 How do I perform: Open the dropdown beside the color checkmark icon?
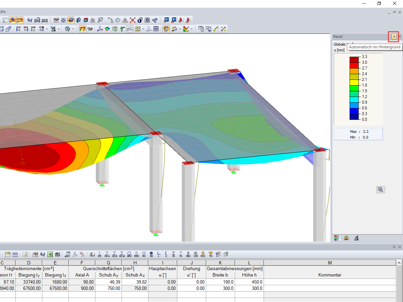(192, 29)
